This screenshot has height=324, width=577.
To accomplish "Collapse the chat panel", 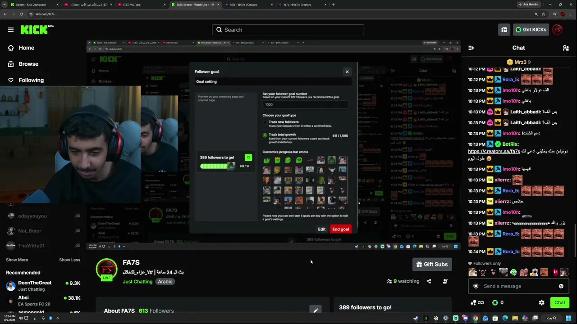I will click(x=471, y=48).
